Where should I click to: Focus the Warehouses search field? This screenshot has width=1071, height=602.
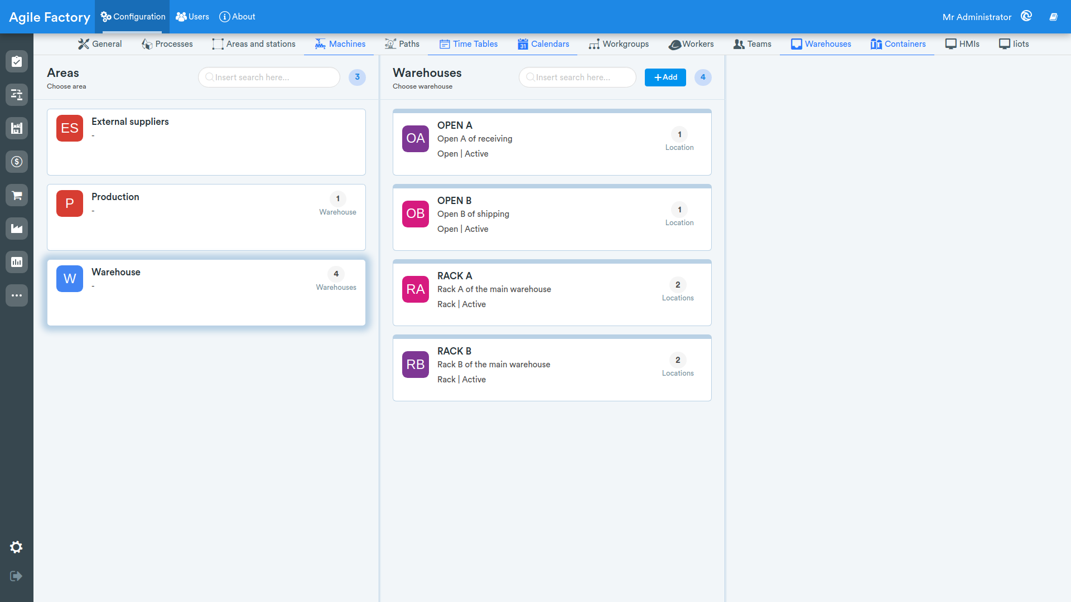[577, 77]
